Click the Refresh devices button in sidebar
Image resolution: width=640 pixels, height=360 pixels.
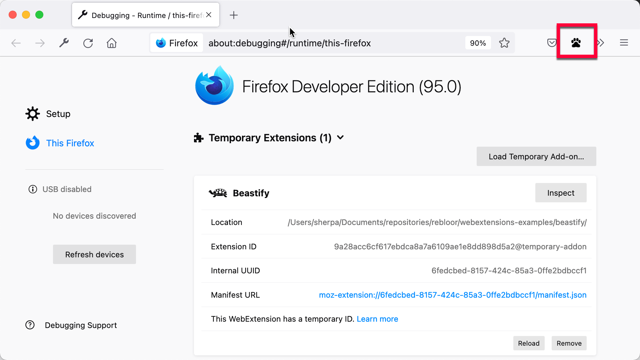tap(94, 254)
